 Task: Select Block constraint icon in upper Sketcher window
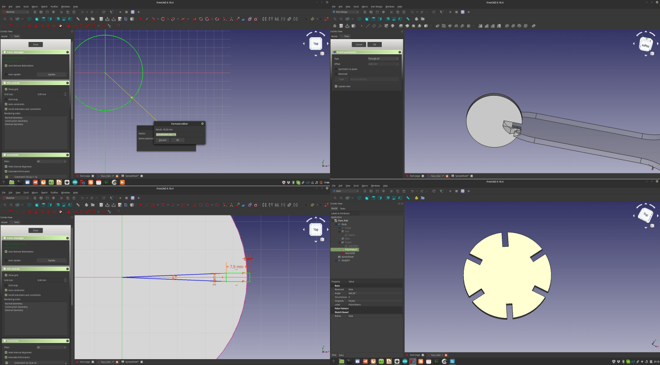coord(61,26)
